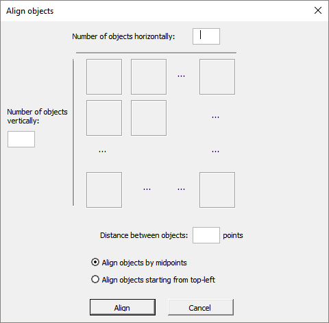The image size is (329, 323).
Task: Select Align objects by midpoints
Action: tap(139, 263)
